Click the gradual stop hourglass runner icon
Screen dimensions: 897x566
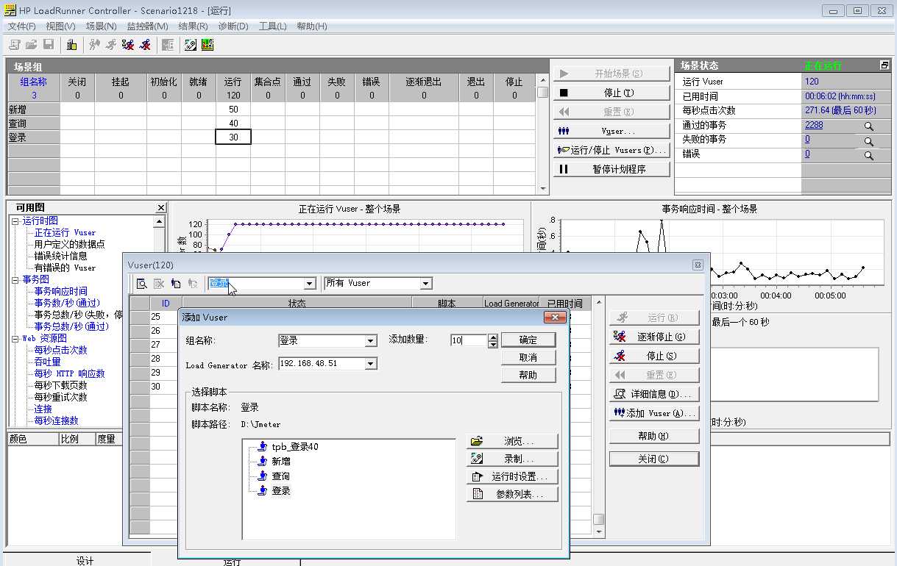click(129, 45)
